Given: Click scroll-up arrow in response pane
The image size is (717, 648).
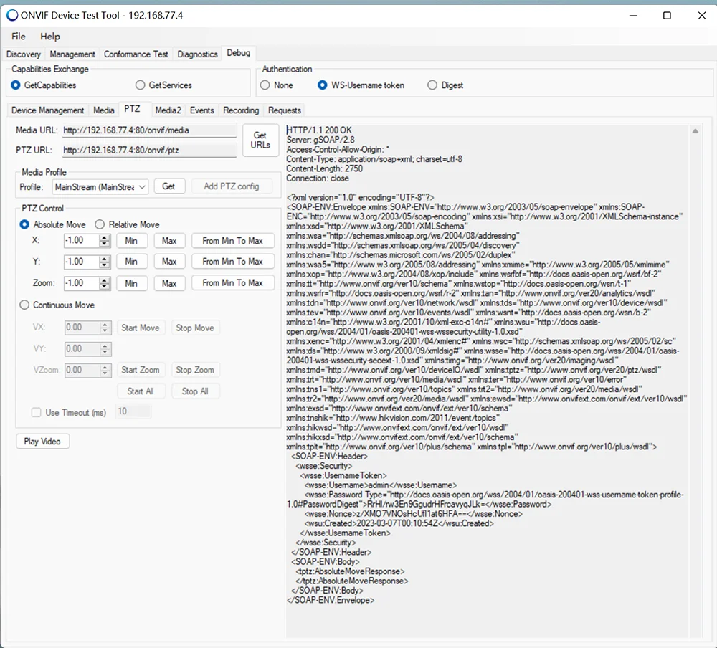Looking at the screenshot, I should click(695, 131).
